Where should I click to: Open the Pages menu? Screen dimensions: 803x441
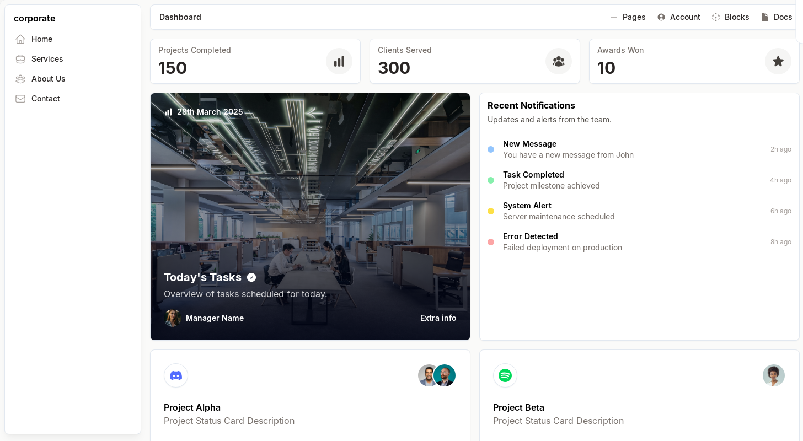628,17
